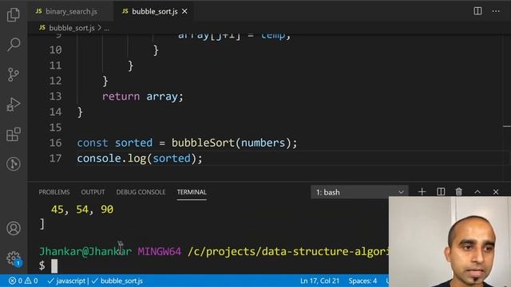This screenshot has height=287, width=511.
Task: Open the Extensions view
Action: pyautogui.click(x=14, y=134)
